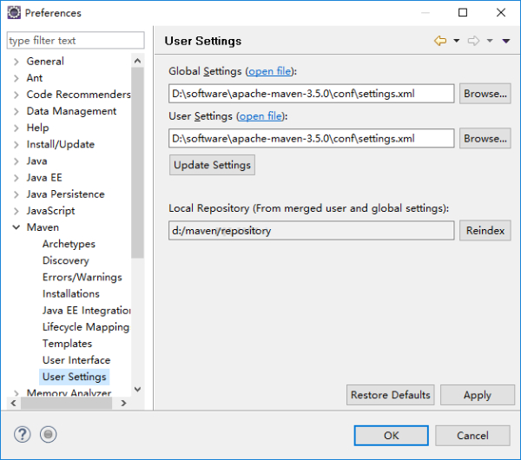Click open file link for Global Settings
The height and width of the screenshot is (460, 521).
(x=271, y=71)
